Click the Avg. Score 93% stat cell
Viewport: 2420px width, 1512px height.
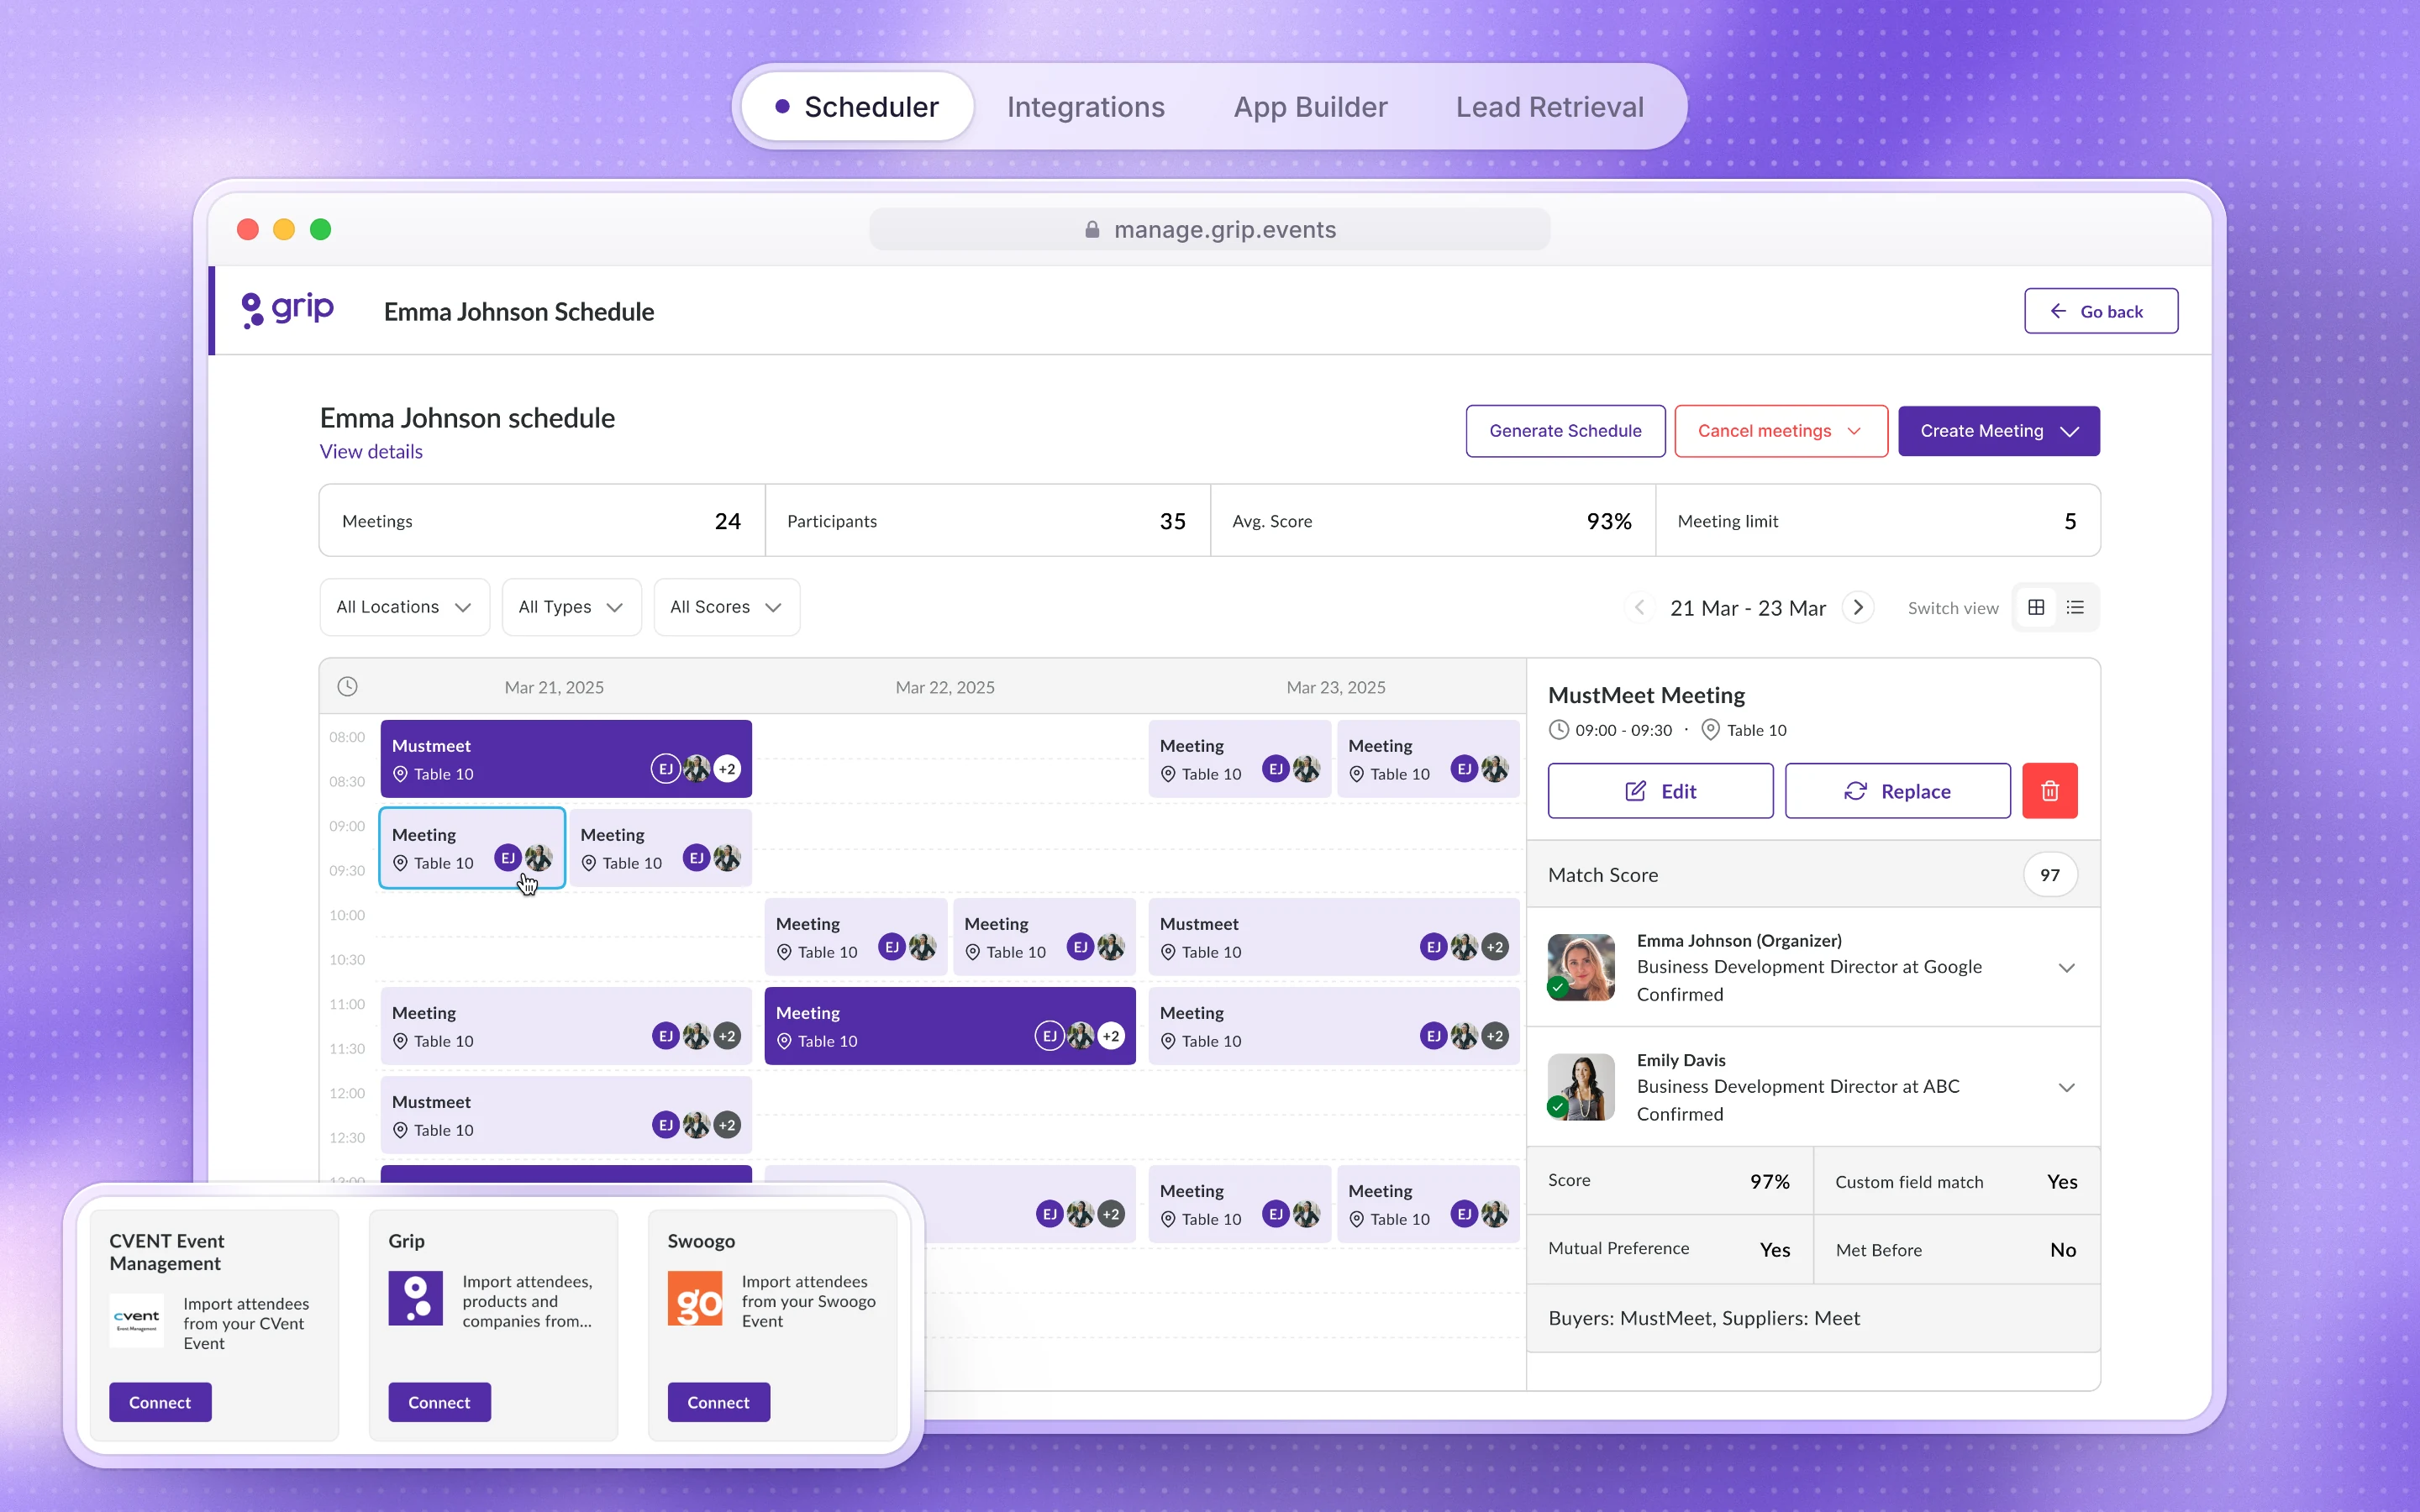pos(1432,521)
